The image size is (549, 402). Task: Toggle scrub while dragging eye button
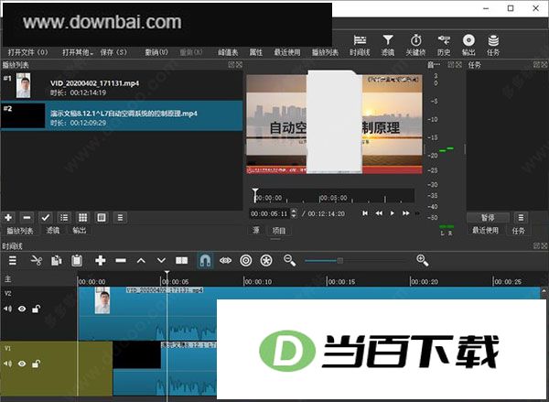(x=225, y=260)
